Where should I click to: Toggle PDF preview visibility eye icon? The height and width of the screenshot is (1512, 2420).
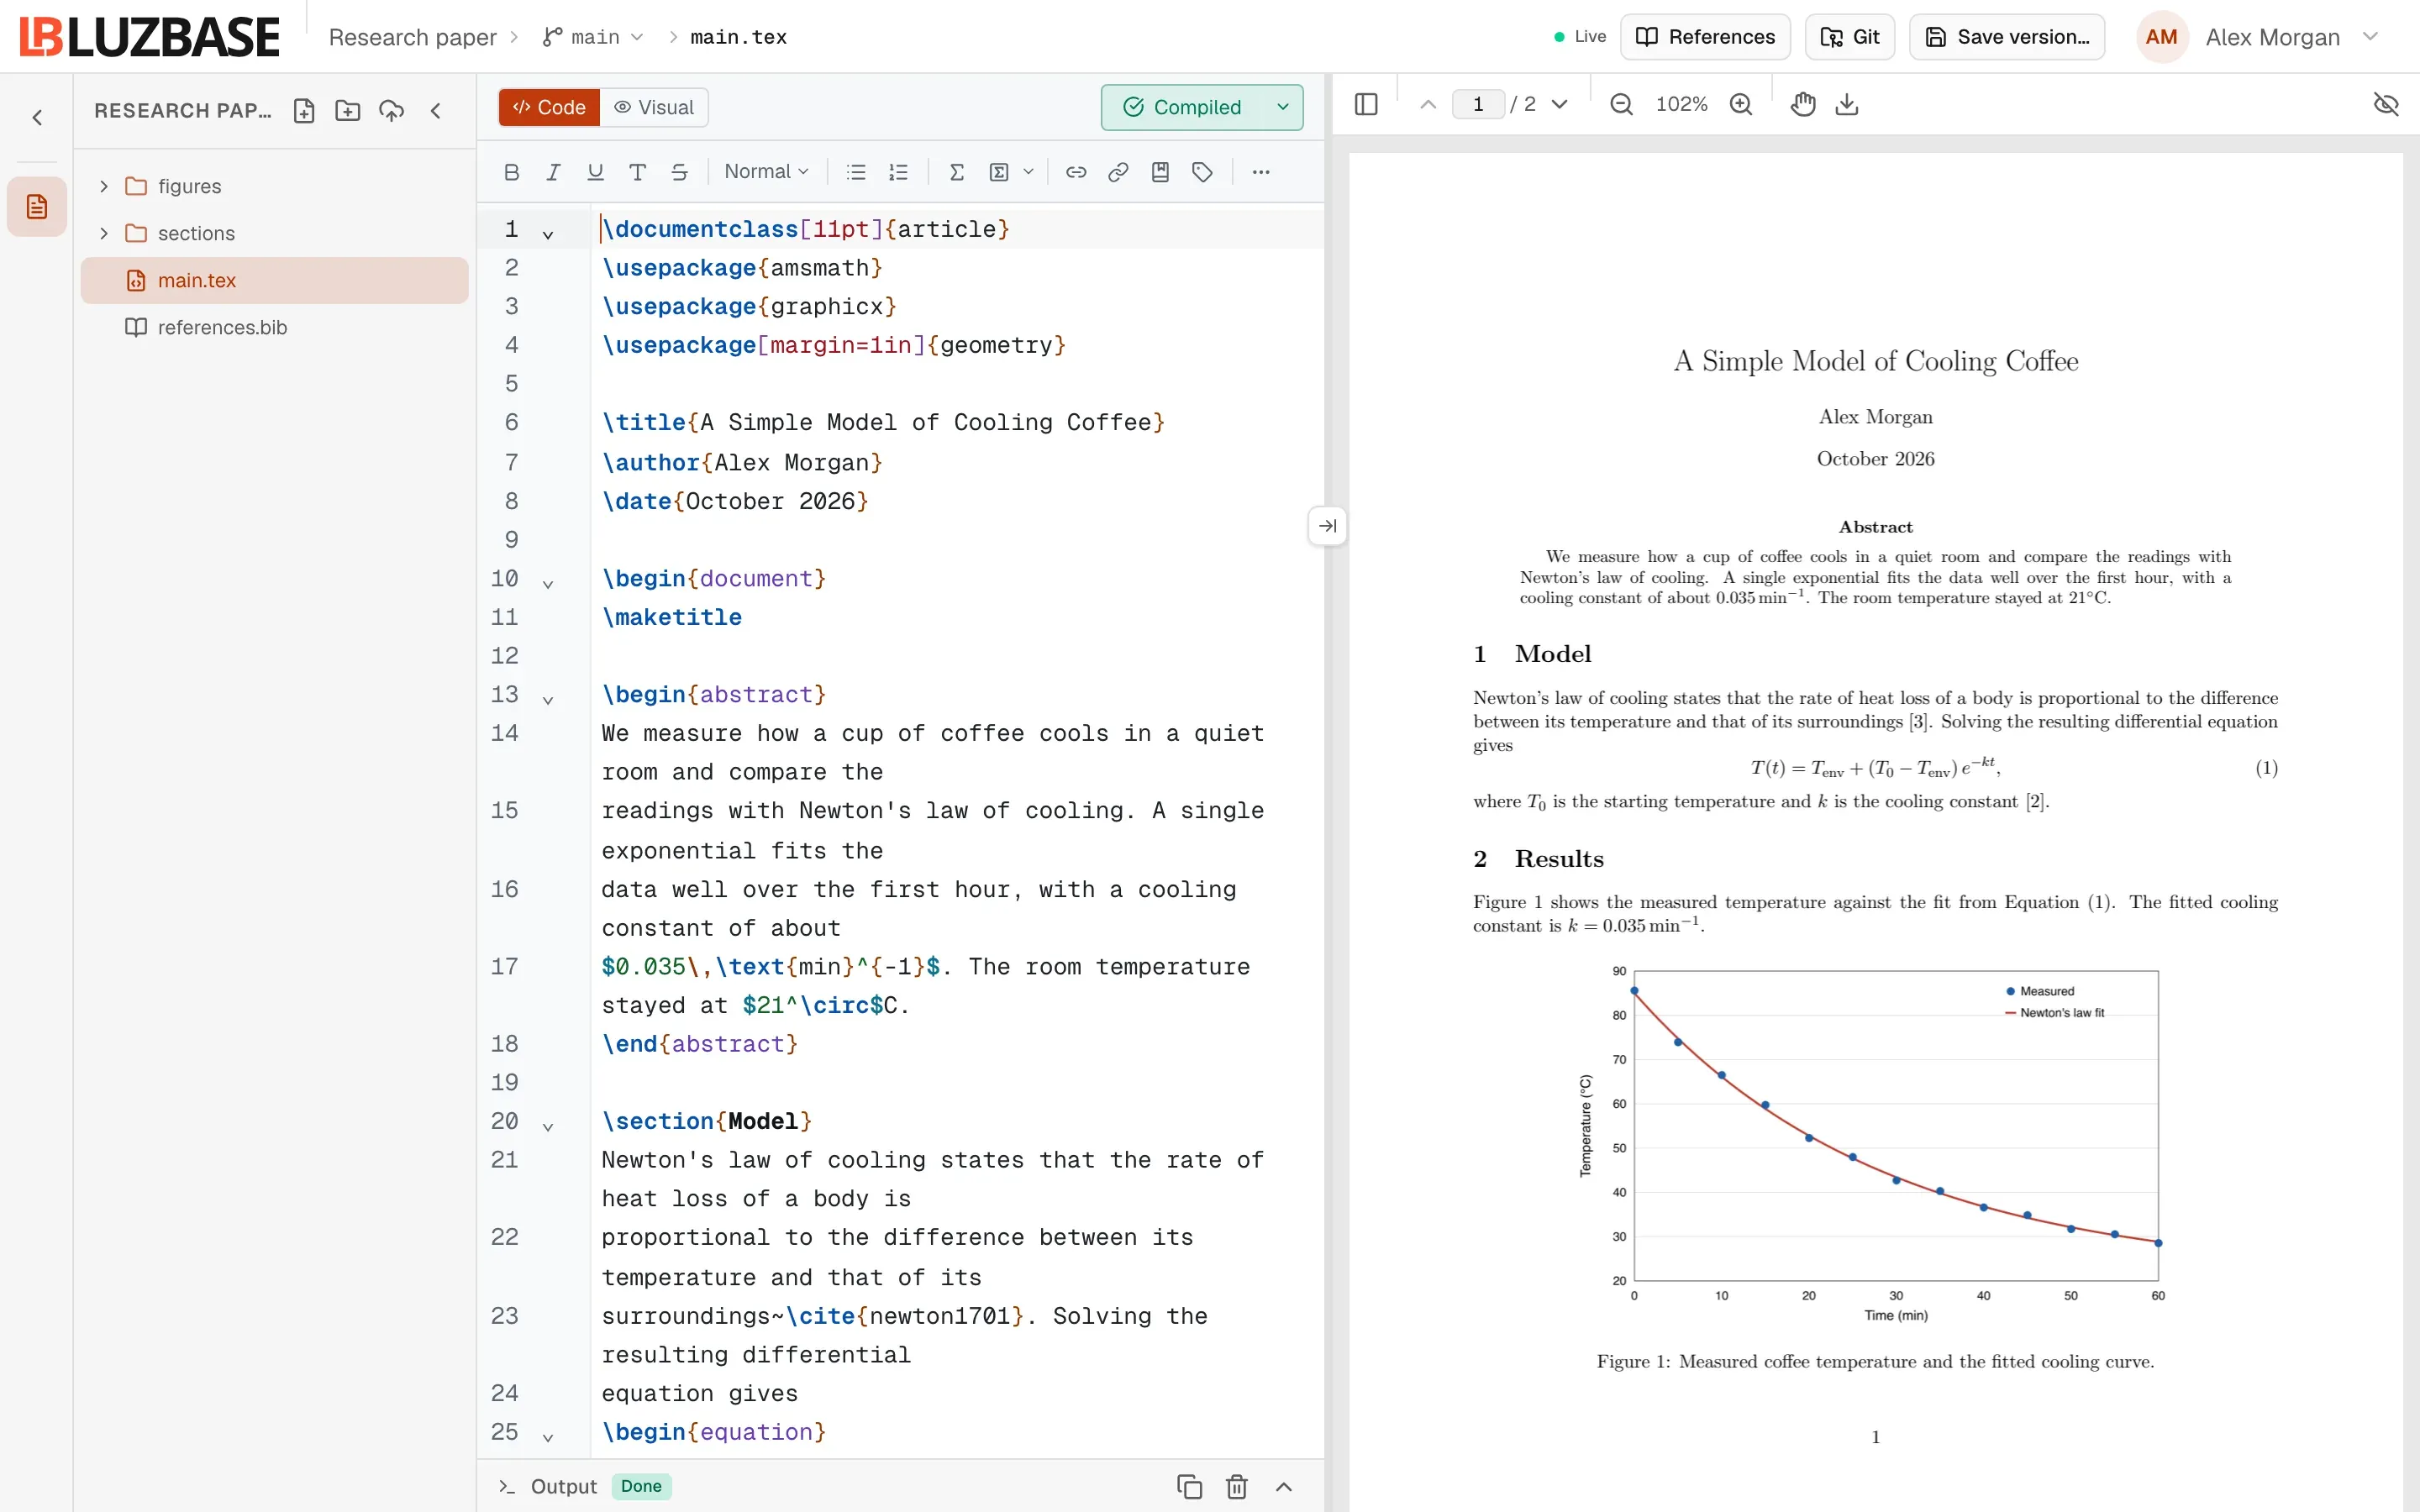2386,104
